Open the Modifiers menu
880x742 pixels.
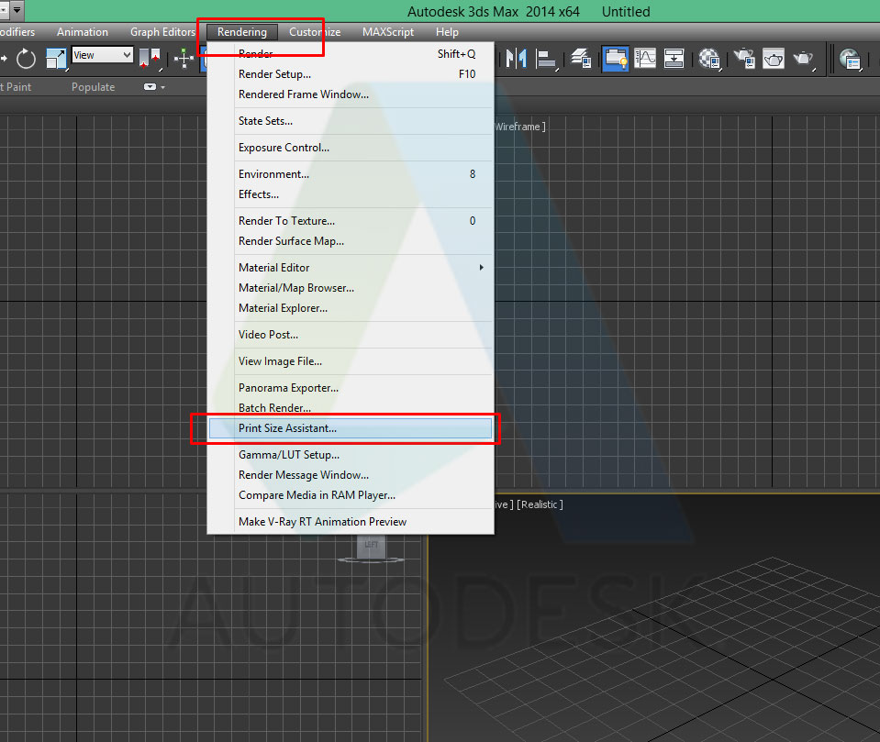(x=17, y=32)
